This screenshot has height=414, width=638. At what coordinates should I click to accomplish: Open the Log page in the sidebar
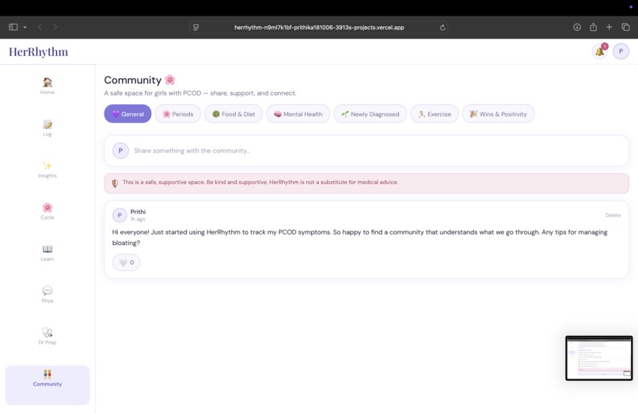tap(47, 128)
